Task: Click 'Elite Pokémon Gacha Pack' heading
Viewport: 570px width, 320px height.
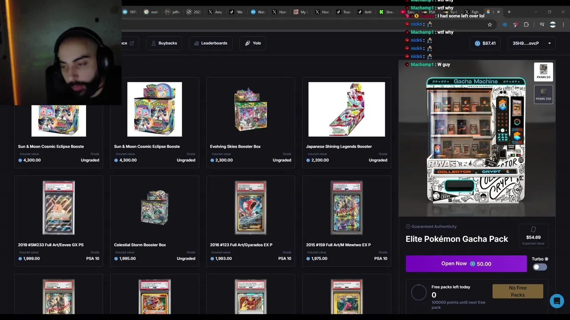Action: (457, 239)
